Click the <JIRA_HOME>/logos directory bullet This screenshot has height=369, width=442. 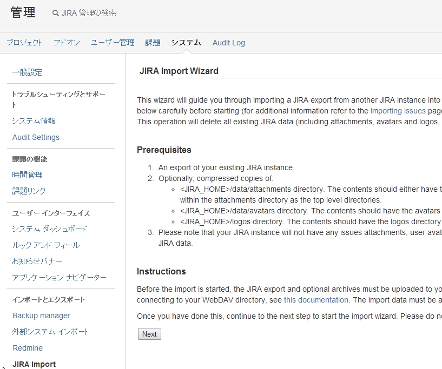point(311,222)
